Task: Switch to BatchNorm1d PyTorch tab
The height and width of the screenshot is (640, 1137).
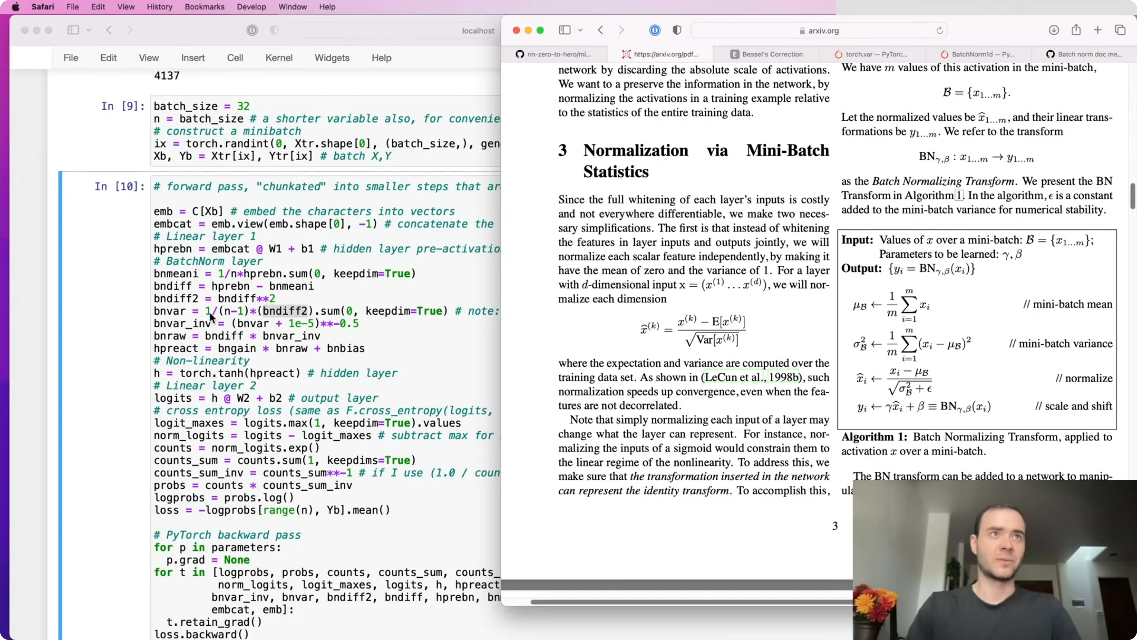Action: point(978,54)
